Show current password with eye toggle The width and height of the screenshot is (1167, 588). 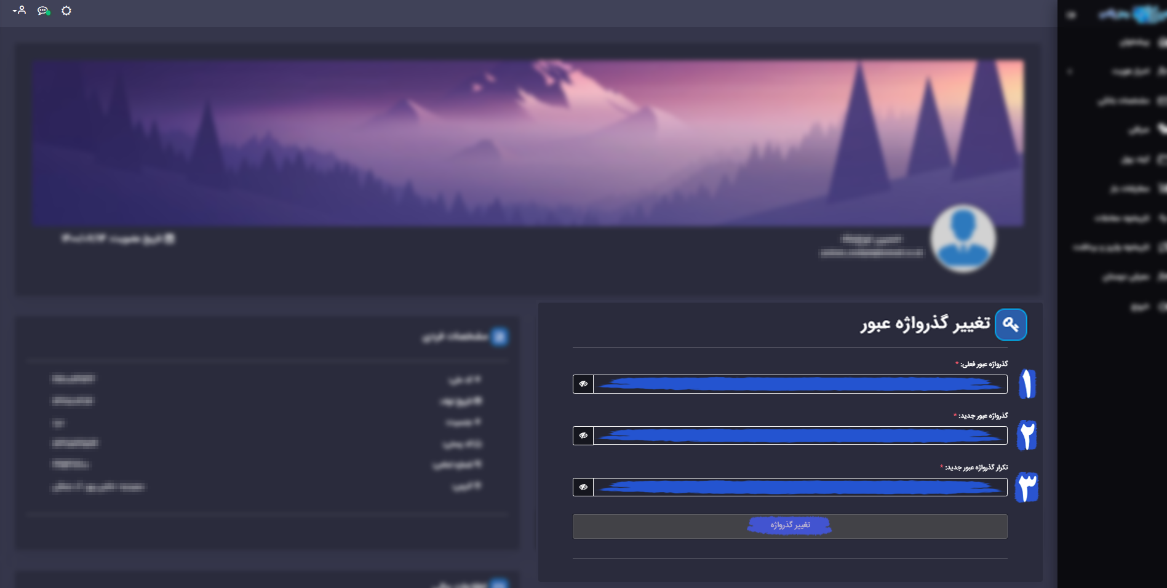[x=583, y=384]
